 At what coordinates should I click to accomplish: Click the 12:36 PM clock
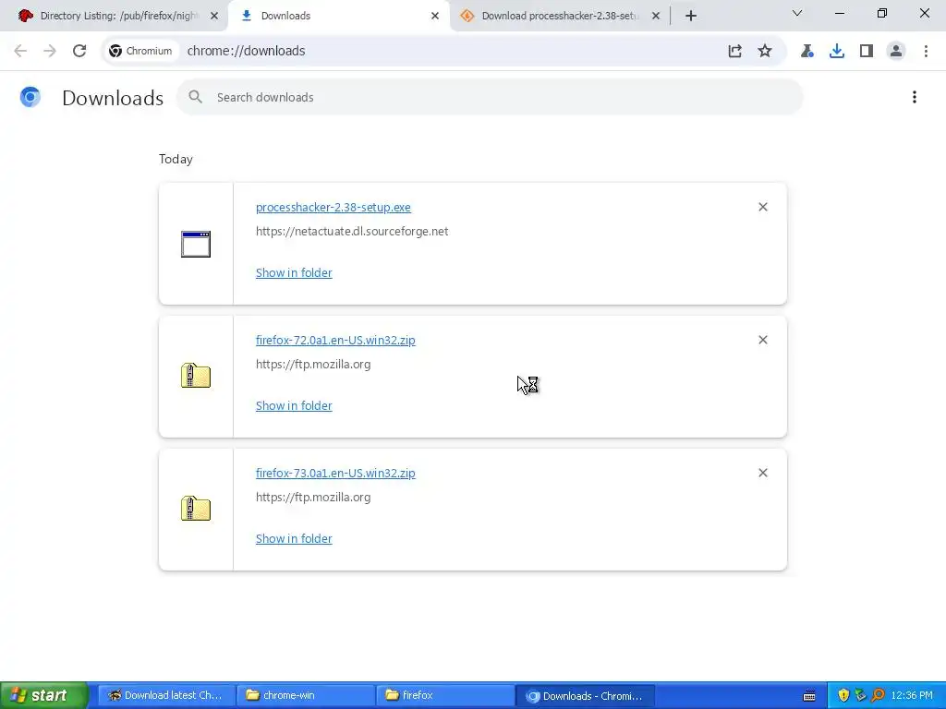(911, 695)
